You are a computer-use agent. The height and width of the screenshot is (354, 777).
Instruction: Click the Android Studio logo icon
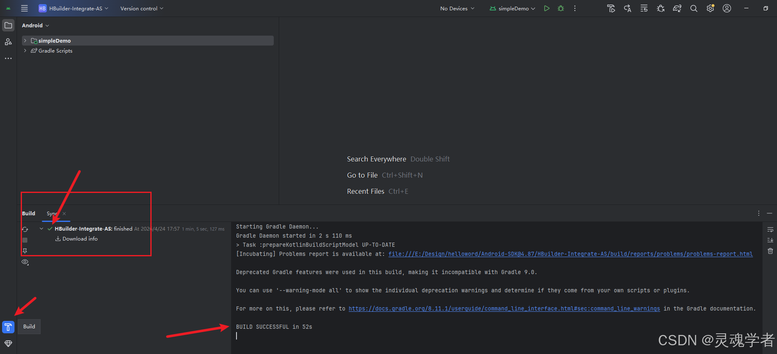(x=8, y=8)
